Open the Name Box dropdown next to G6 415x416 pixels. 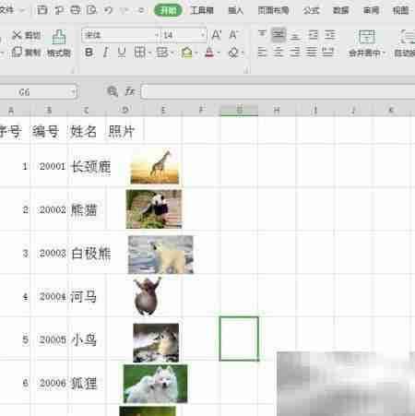coord(73,92)
